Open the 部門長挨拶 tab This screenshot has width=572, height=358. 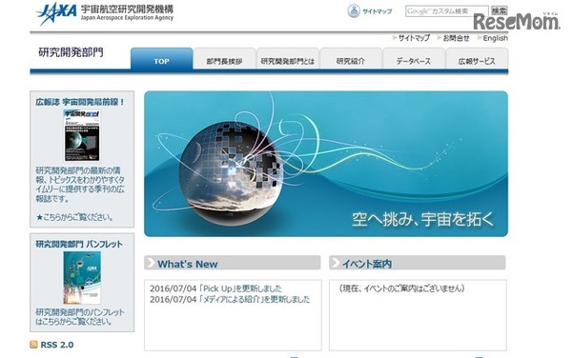click(x=224, y=59)
